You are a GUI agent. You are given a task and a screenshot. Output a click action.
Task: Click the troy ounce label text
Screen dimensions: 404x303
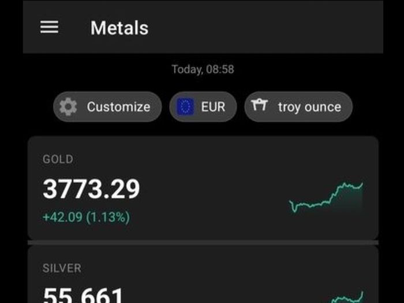tap(309, 107)
